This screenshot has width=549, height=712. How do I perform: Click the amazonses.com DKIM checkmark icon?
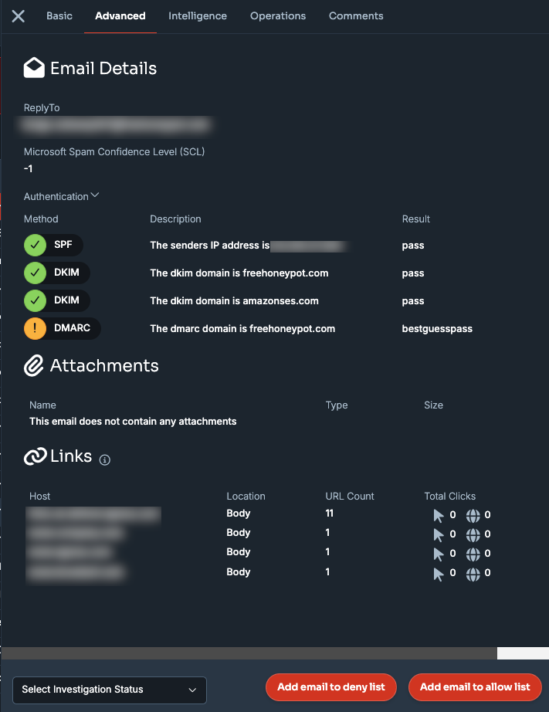35,300
